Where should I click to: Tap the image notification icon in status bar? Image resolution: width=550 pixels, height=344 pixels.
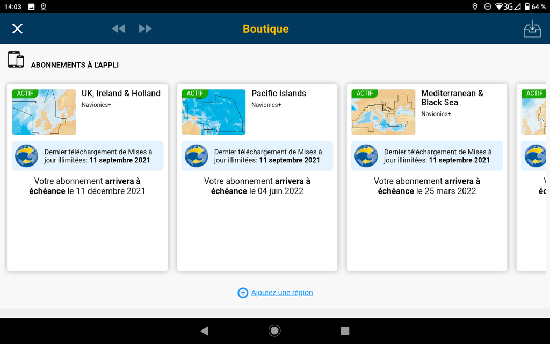[x=31, y=6]
